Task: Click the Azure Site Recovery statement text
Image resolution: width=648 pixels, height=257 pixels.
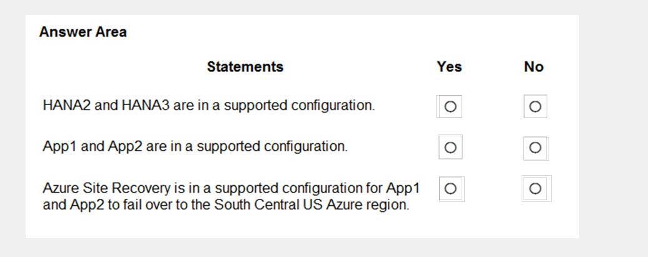Action: [x=231, y=196]
